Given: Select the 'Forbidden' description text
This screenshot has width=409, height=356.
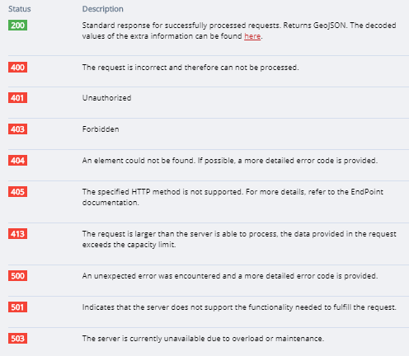Looking at the screenshot, I should click(x=101, y=129).
